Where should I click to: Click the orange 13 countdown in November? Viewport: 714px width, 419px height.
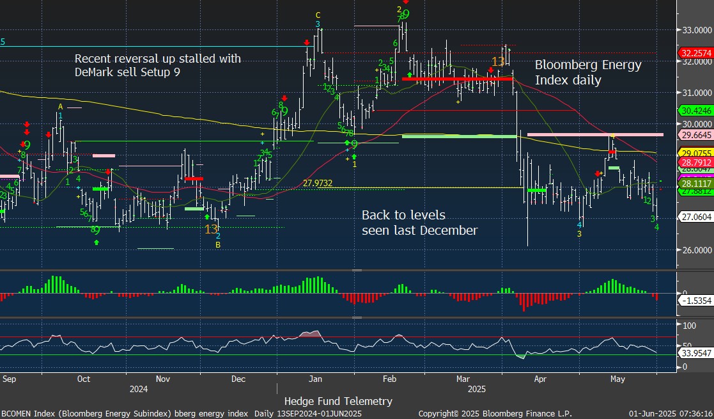coord(212,229)
